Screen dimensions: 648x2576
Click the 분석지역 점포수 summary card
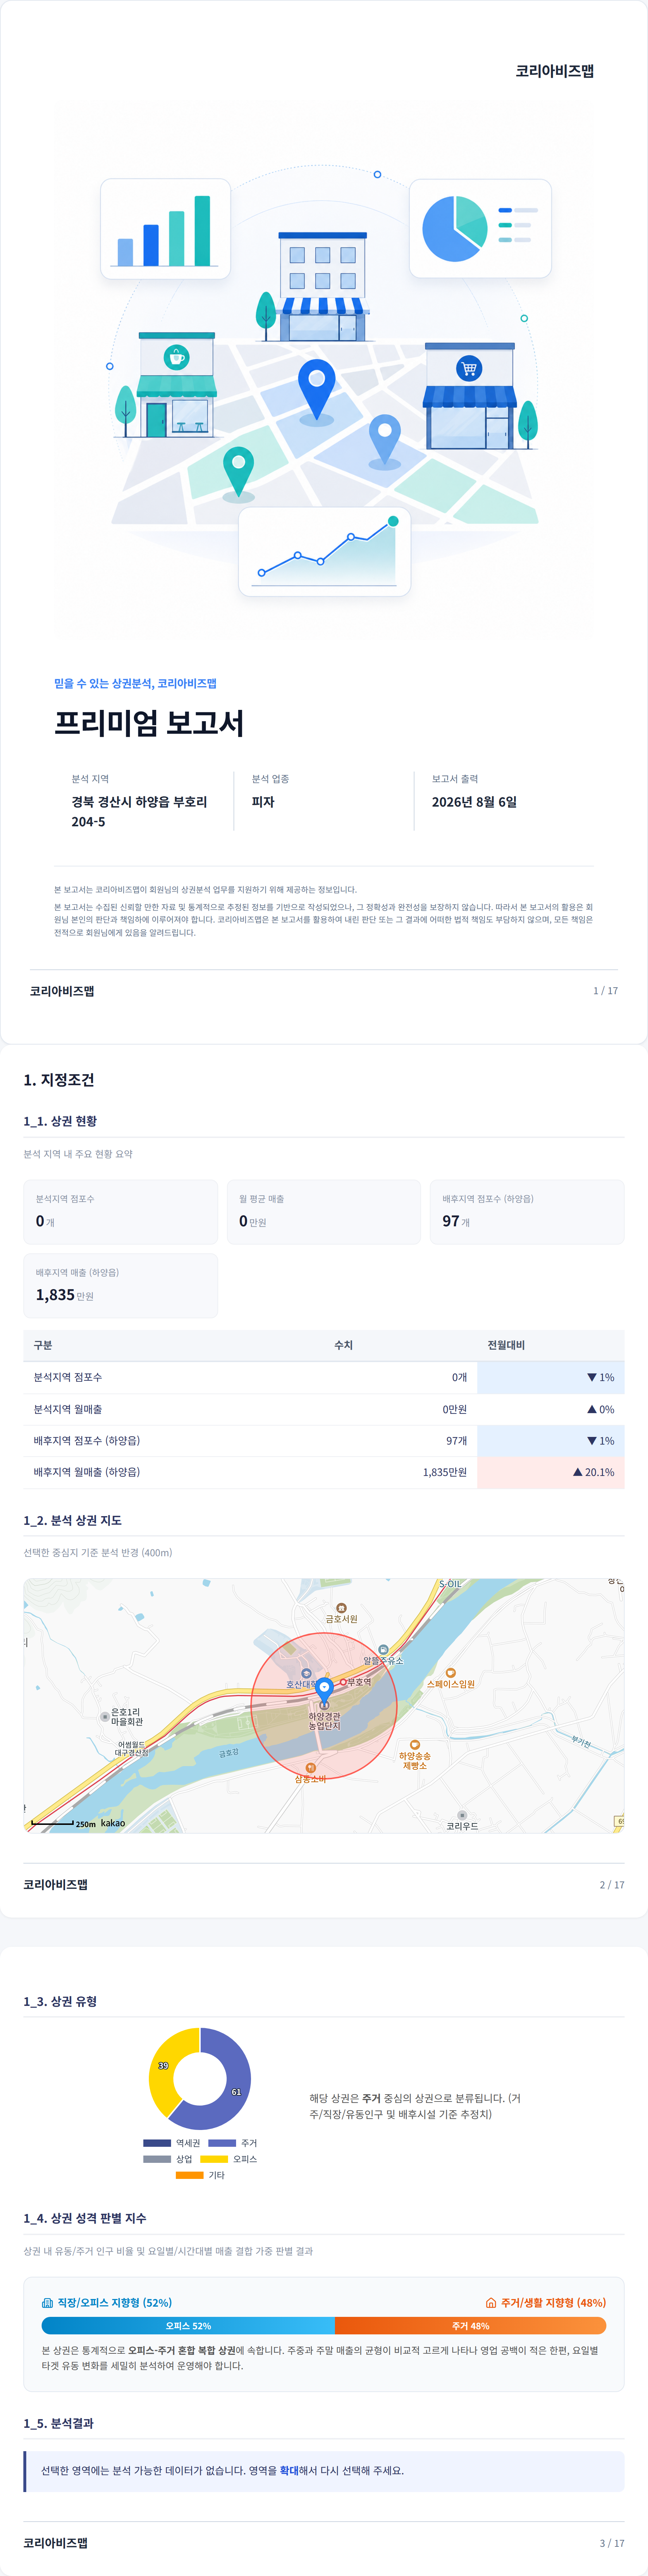(121, 1212)
